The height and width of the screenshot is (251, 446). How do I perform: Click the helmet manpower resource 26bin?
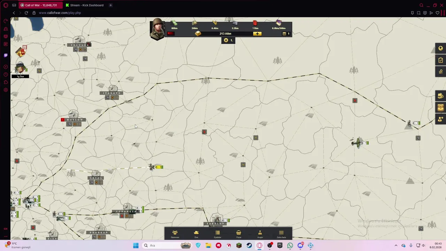click(194, 24)
